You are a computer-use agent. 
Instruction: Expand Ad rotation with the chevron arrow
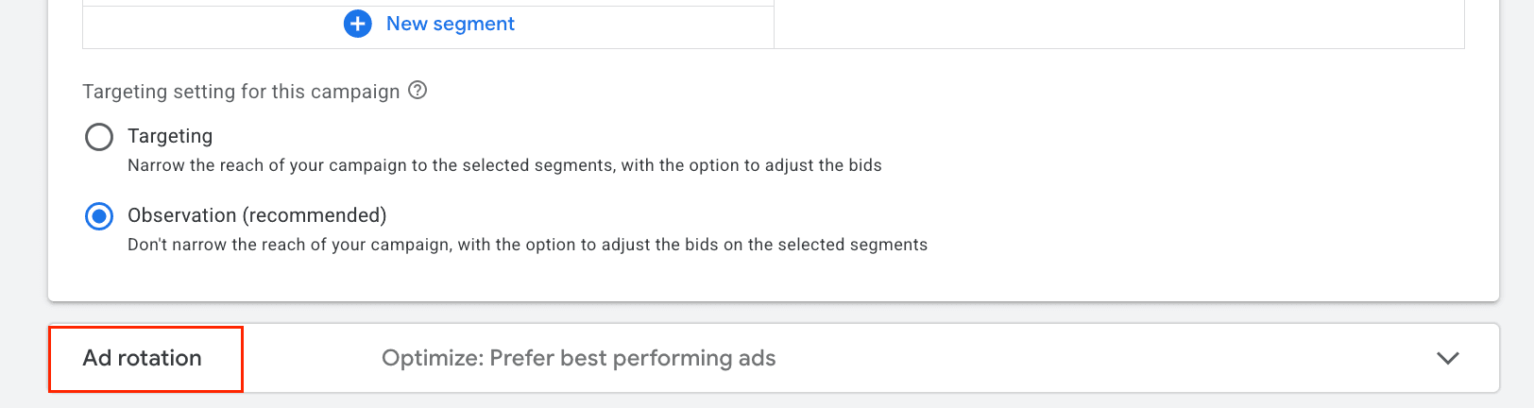click(1447, 358)
